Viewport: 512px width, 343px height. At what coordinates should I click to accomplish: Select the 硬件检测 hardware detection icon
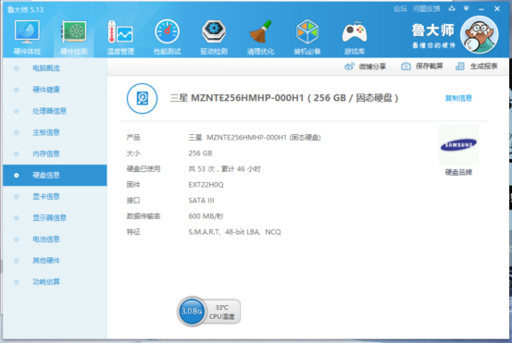(74, 31)
